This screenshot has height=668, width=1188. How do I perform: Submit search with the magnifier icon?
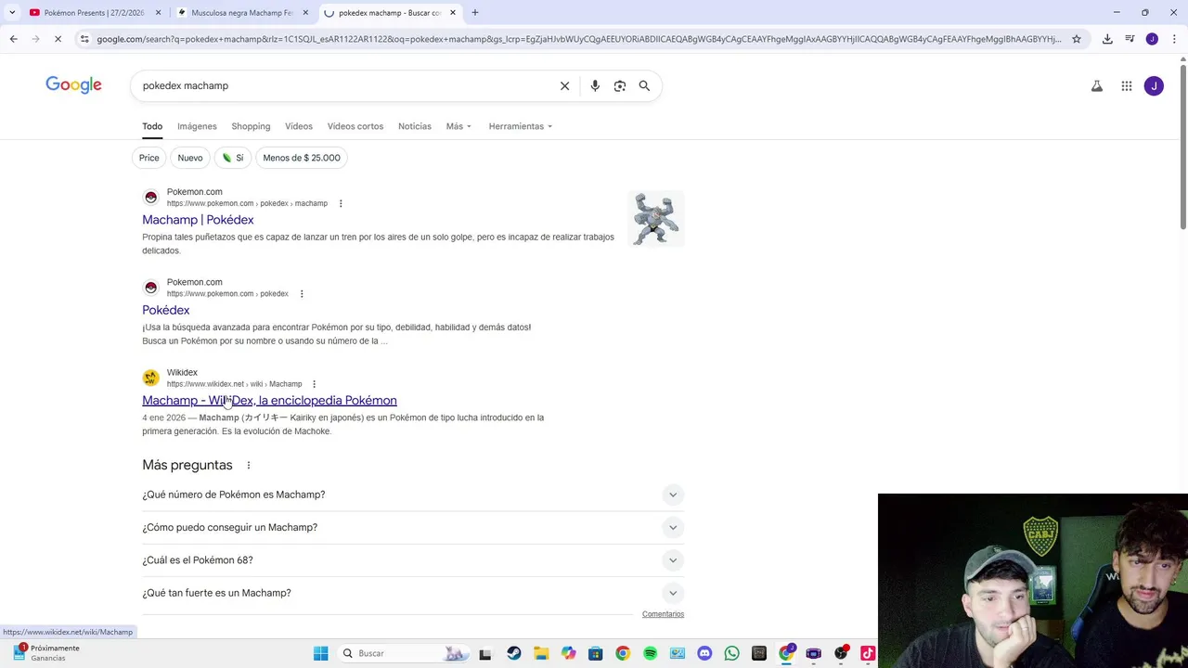click(x=644, y=85)
